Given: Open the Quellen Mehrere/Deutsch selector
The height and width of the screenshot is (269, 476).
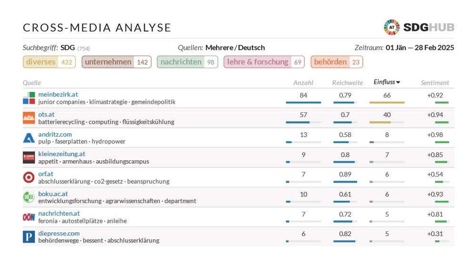Looking at the screenshot, I should click(235, 48).
